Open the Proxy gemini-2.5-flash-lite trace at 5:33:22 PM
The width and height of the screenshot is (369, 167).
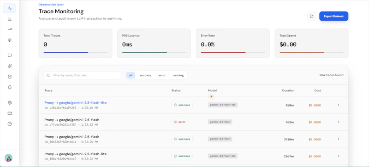76,154
